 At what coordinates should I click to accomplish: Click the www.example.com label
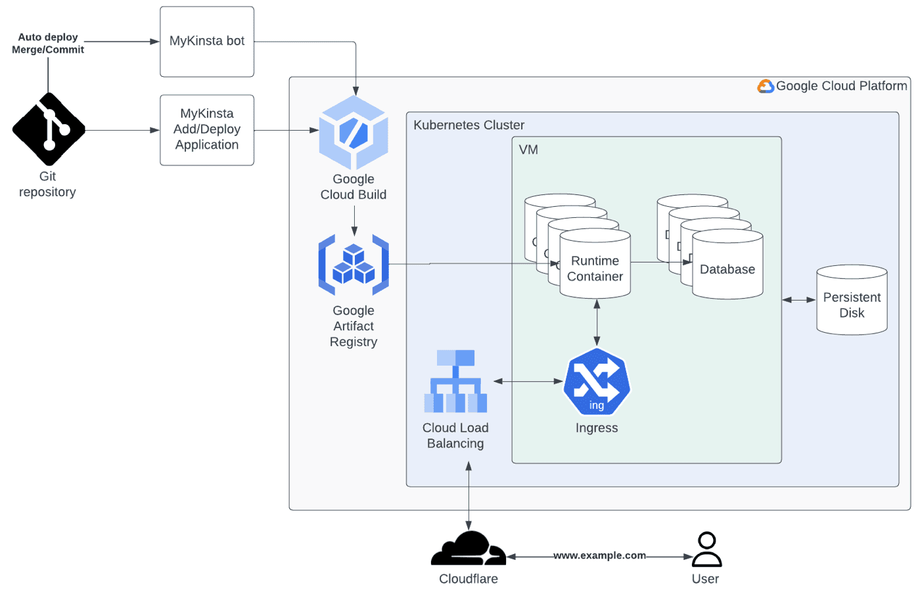[x=599, y=555]
